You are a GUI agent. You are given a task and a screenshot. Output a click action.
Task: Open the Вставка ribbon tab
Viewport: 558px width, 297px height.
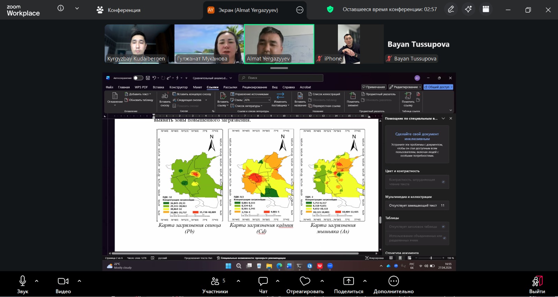[158, 87]
